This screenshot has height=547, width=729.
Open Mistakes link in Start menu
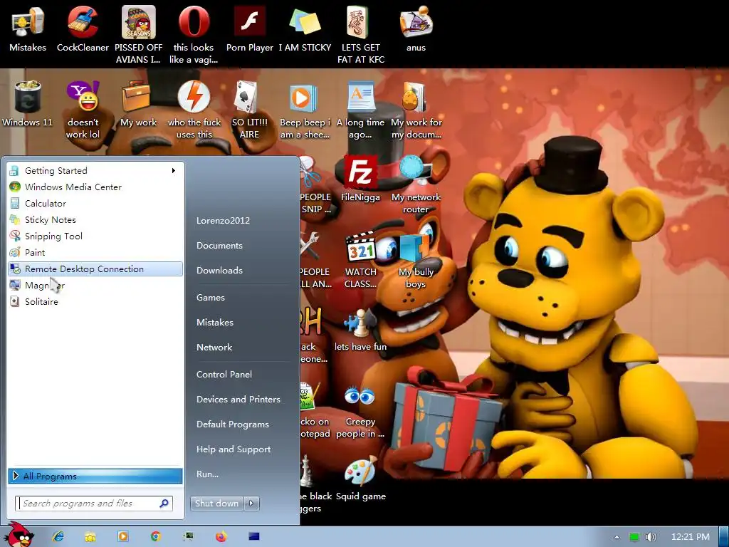pos(215,323)
